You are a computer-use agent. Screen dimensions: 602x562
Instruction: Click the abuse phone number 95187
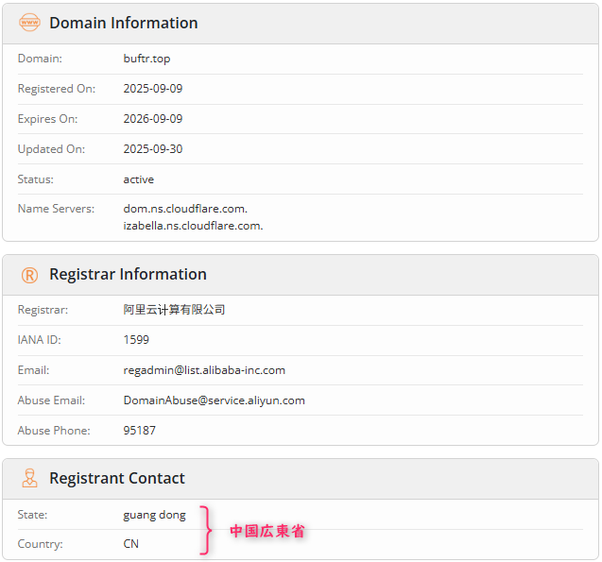click(x=139, y=431)
